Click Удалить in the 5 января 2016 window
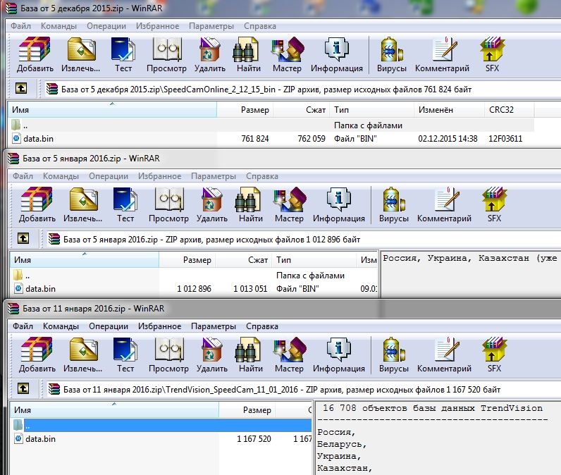 point(211,205)
